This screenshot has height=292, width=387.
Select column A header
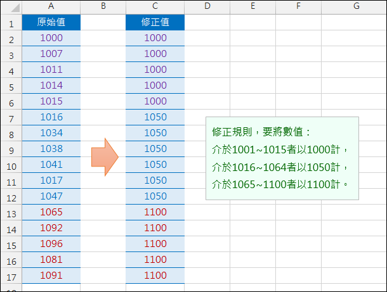tap(51, 6)
